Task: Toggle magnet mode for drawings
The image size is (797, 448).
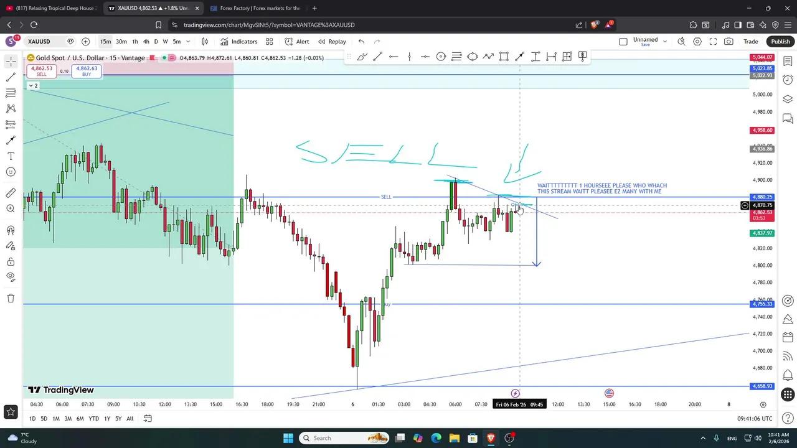Action: coord(11,230)
